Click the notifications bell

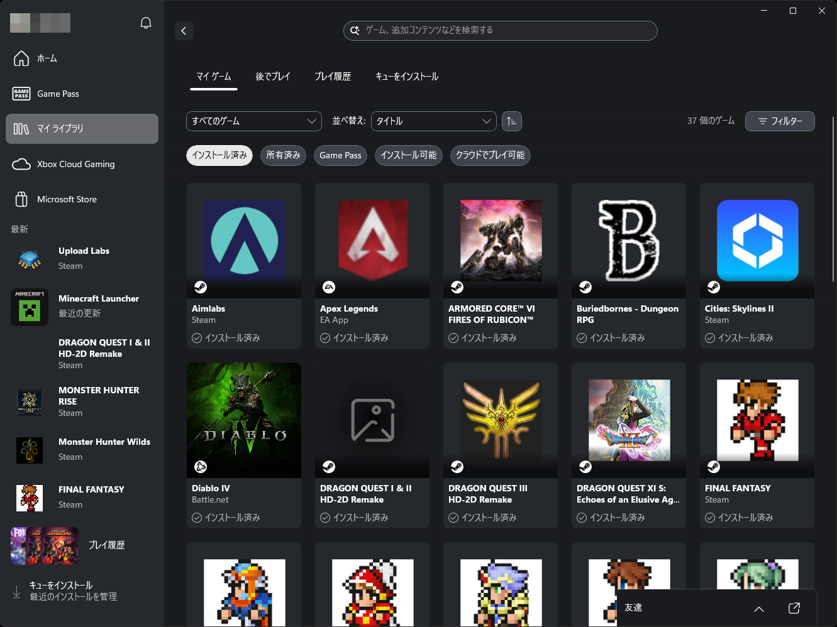[145, 22]
